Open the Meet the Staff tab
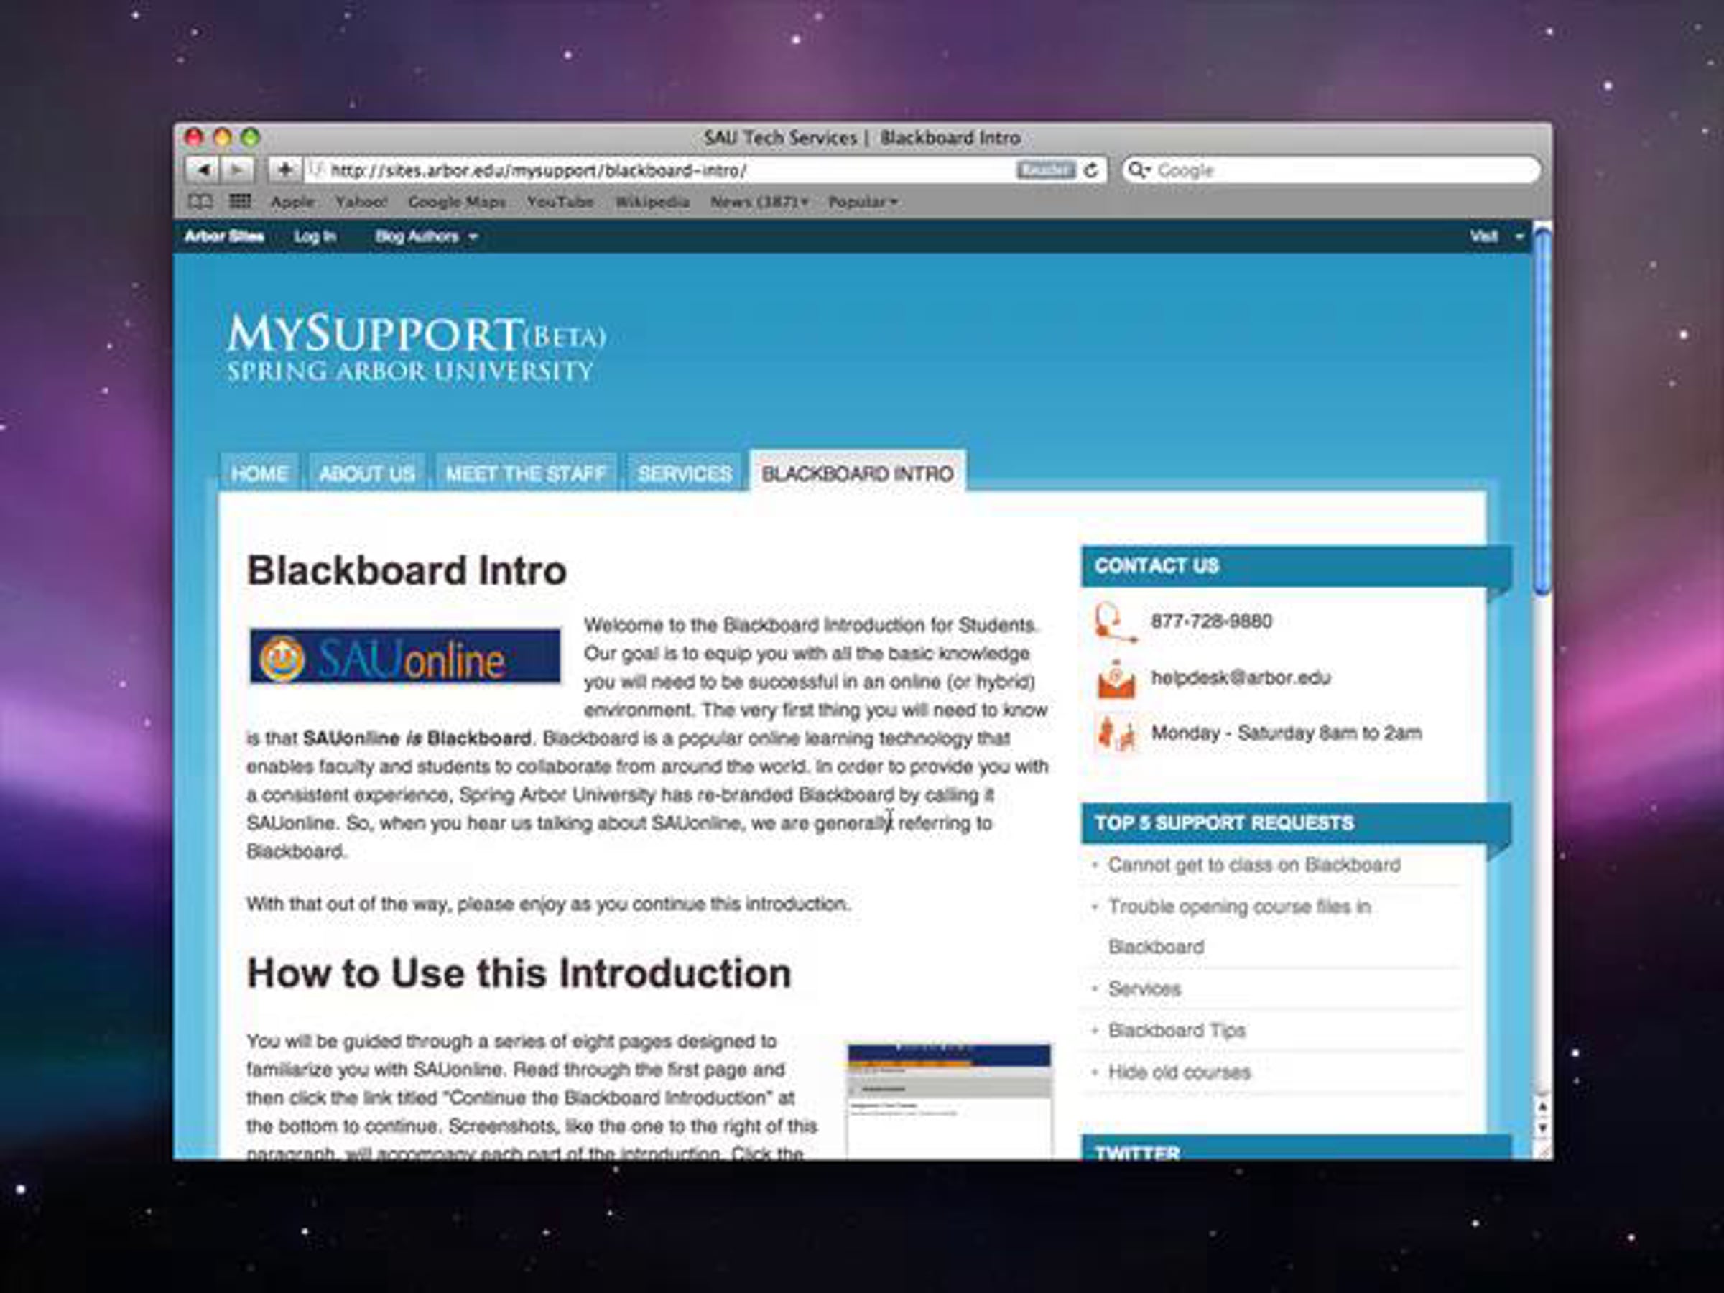The image size is (1724, 1293). [526, 473]
